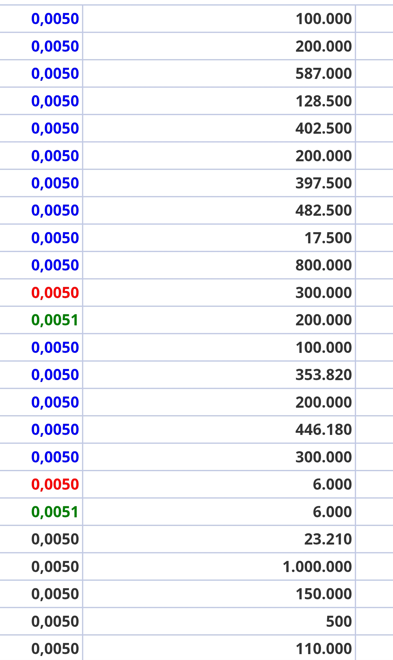Select the red 0,0050 price beside 6.000

55,484
